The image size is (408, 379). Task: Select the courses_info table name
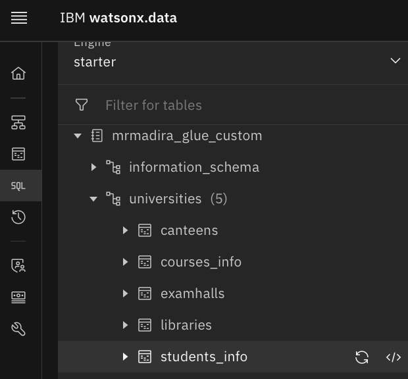201,262
